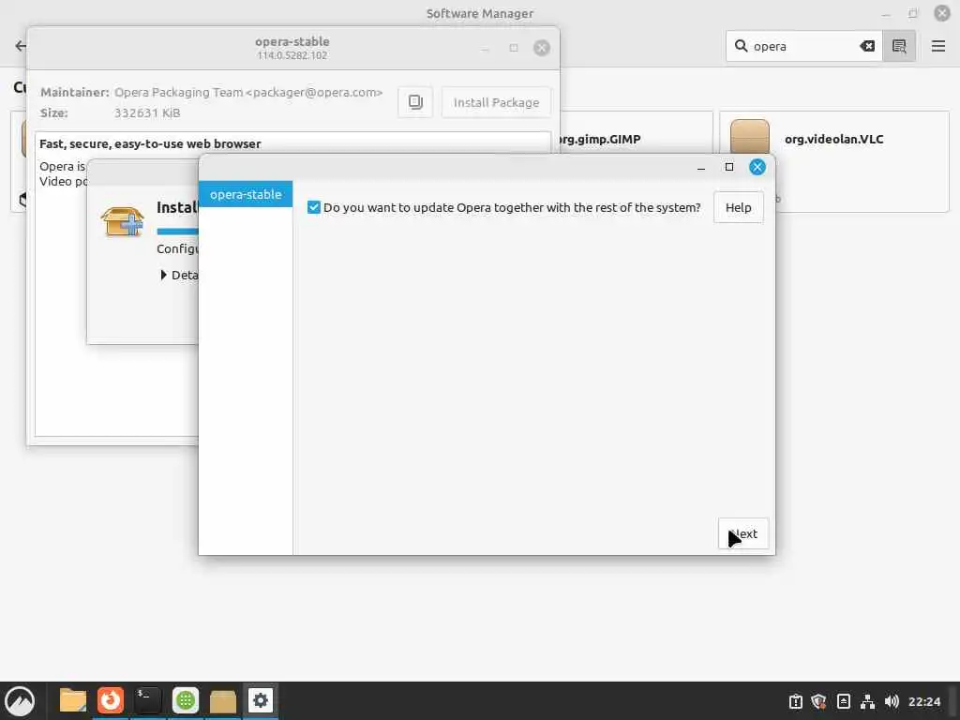Clear the opera search text
Viewport: 960px width, 720px height.
click(x=867, y=46)
